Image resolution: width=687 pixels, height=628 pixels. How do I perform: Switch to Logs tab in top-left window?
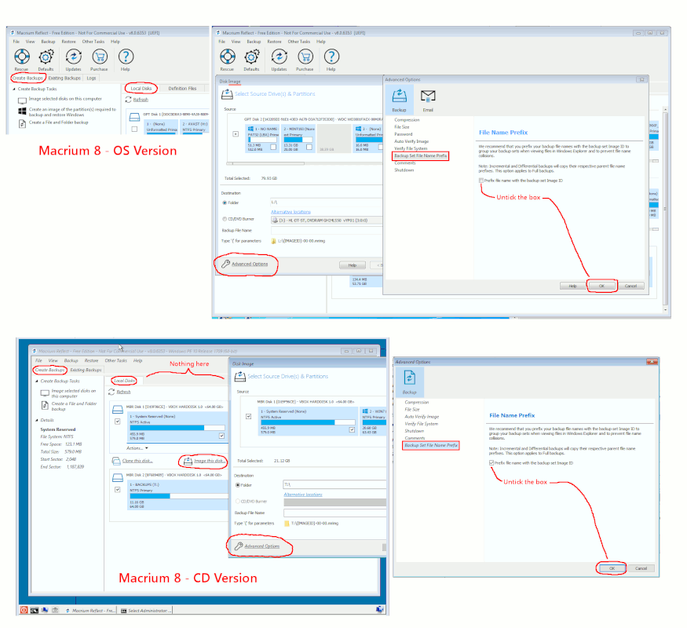[x=91, y=78]
